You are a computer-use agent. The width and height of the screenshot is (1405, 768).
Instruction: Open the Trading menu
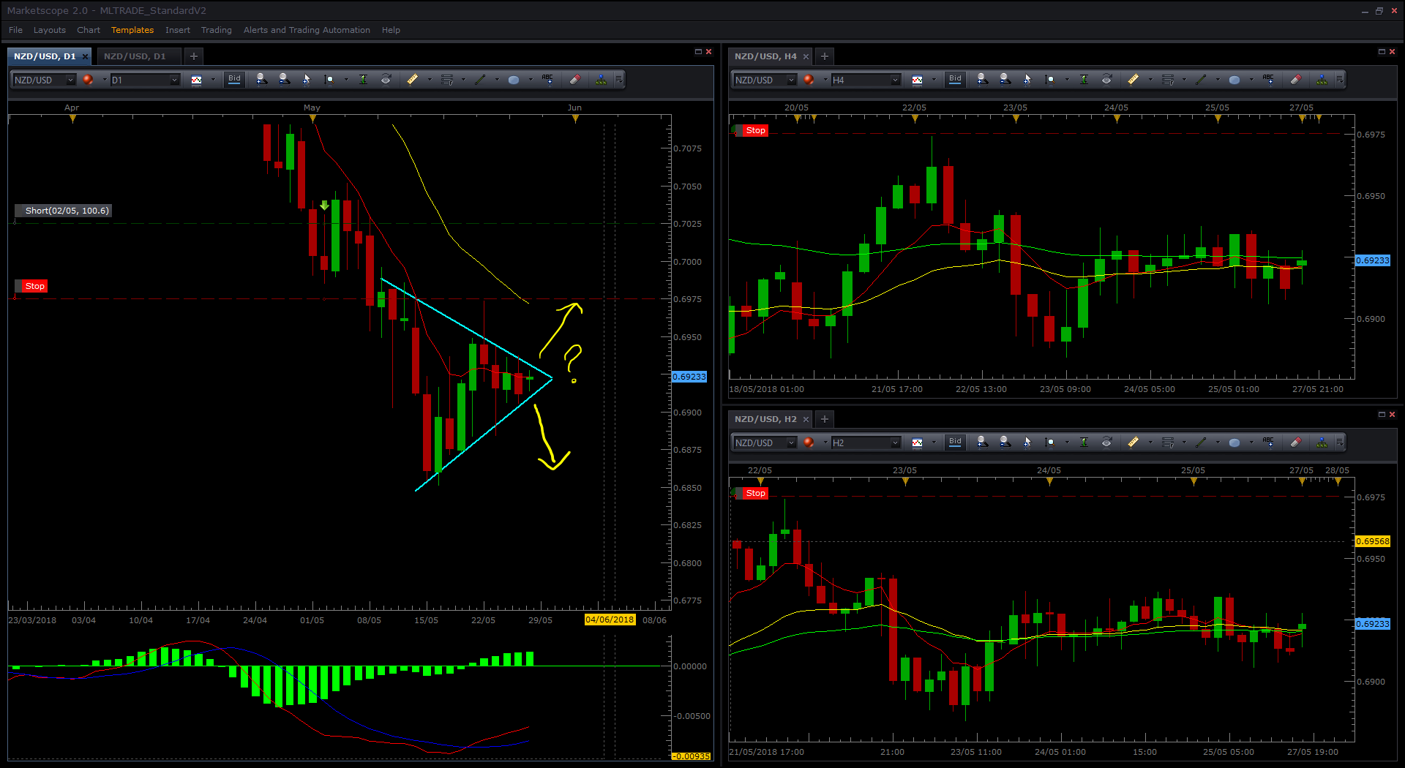(217, 30)
